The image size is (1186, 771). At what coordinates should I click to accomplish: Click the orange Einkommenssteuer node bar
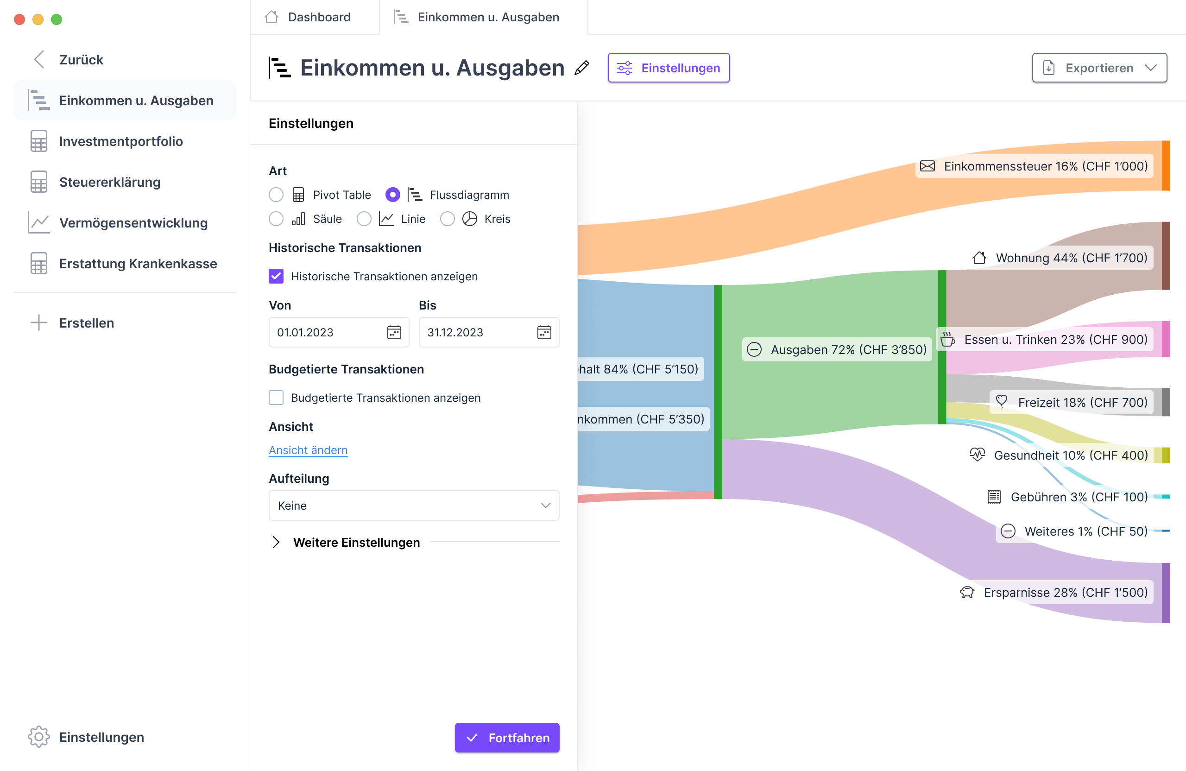click(x=1166, y=165)
